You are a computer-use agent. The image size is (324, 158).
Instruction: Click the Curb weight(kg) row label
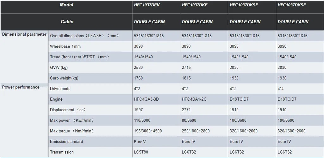pos(64,78)
